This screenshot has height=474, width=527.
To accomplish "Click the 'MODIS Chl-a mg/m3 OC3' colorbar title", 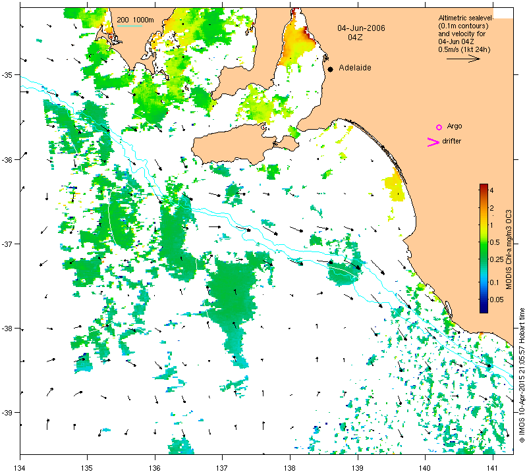I will [509, 250].
